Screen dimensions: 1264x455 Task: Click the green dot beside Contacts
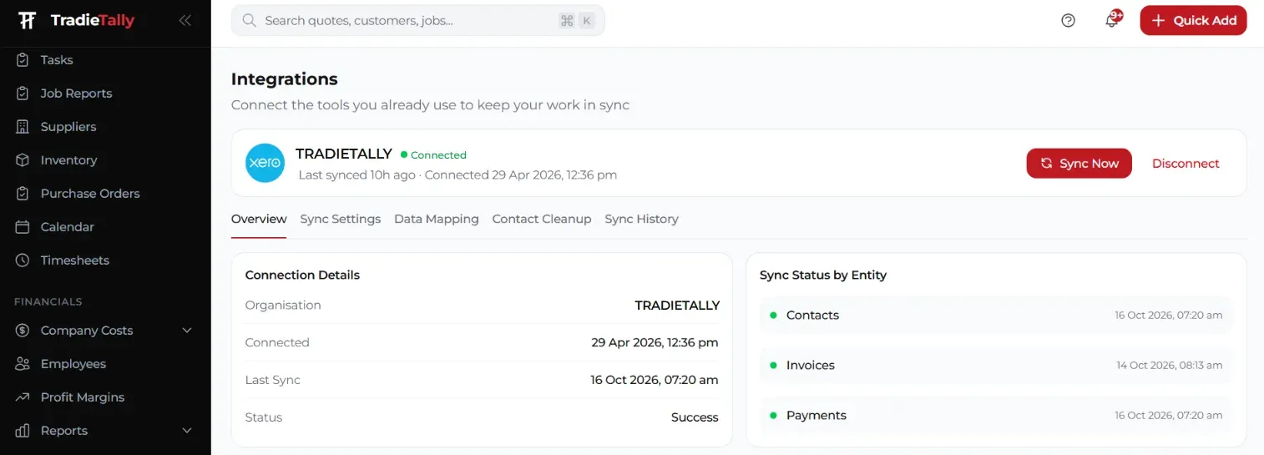click(773, 316)
